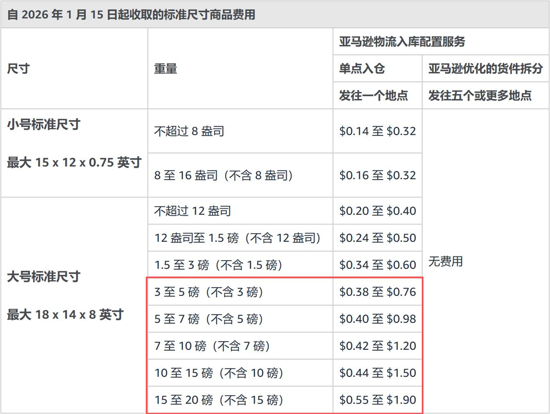
Task: Click the table title starting with 自 2026 年
Action: pyautogui.click(x=131, y=15)
